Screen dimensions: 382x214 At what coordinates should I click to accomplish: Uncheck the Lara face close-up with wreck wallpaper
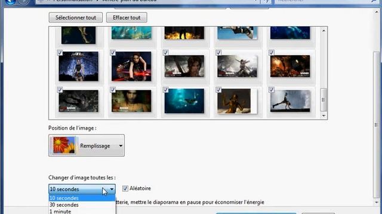[x=165, y=53]
